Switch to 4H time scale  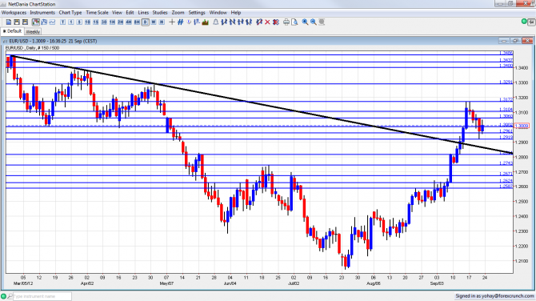[x=129, y=22]
